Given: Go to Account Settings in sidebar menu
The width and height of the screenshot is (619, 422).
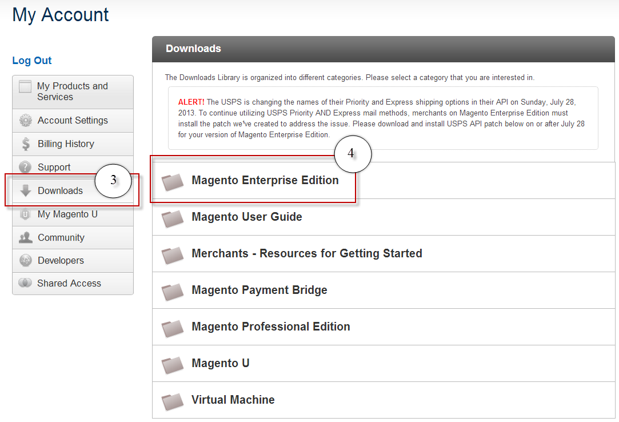Looking at the screenshot, I should pyautogui.click(x=73, y=121).
